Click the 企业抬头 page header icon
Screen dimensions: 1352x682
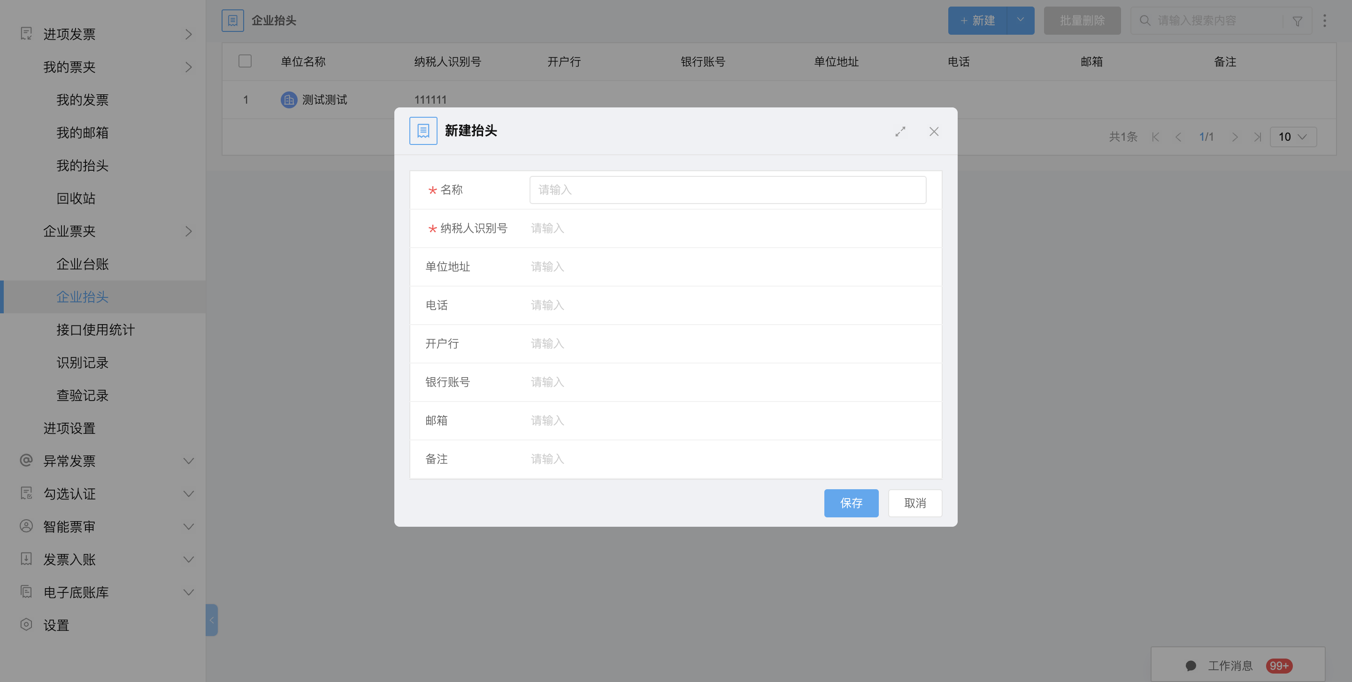[232, 21]
